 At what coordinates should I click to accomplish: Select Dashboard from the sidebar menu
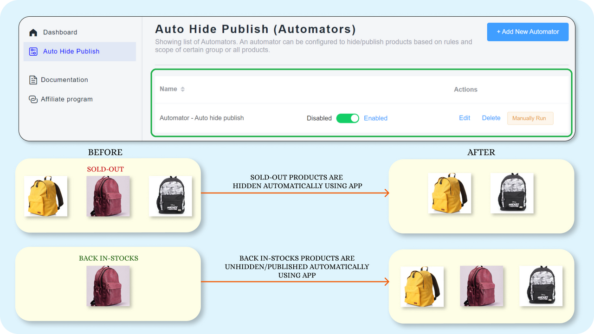tap(59, 32)
